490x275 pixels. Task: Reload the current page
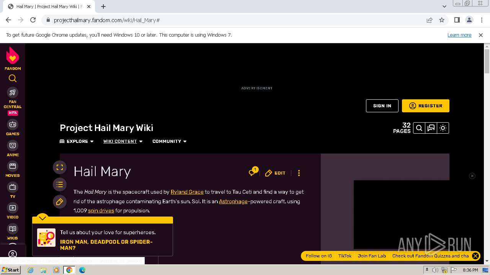(33, 20)
